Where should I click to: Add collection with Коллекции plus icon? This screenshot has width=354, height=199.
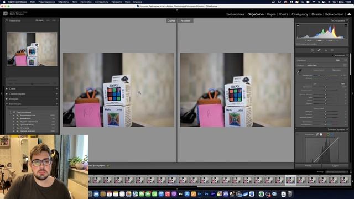pyautogui.click(x=56, y=104)
